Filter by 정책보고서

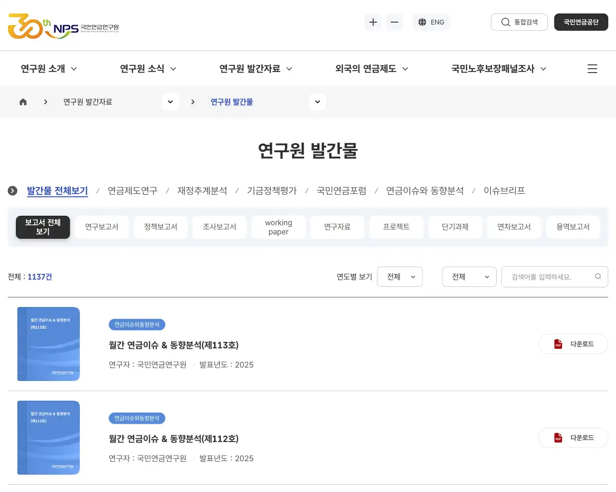(x=161, y=227)
